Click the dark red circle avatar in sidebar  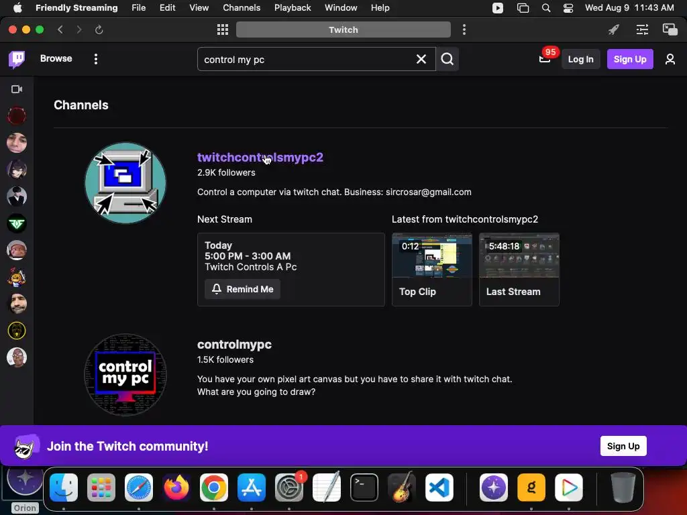click(17, 116)
